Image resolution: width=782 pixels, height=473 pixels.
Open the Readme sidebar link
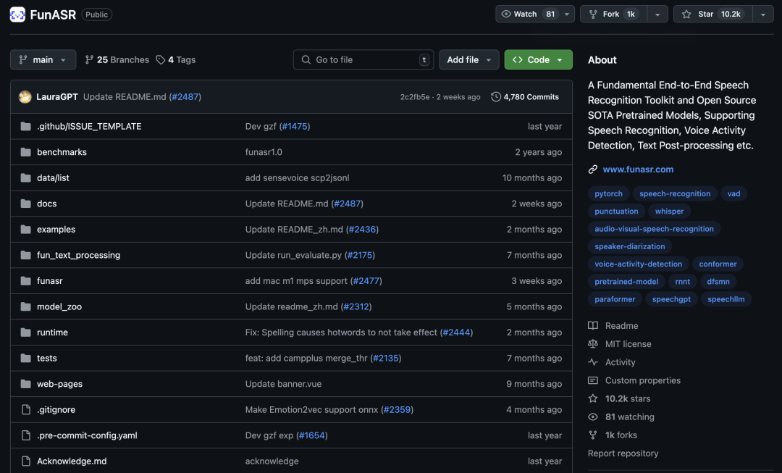(x=621, y=326)
